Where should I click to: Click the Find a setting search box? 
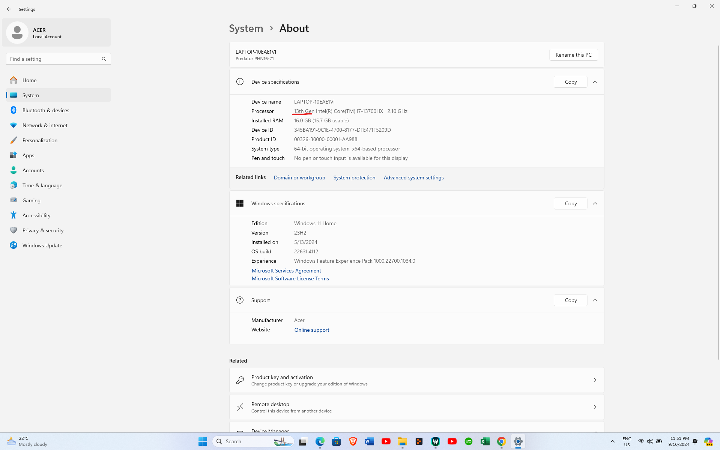[59, 59]
